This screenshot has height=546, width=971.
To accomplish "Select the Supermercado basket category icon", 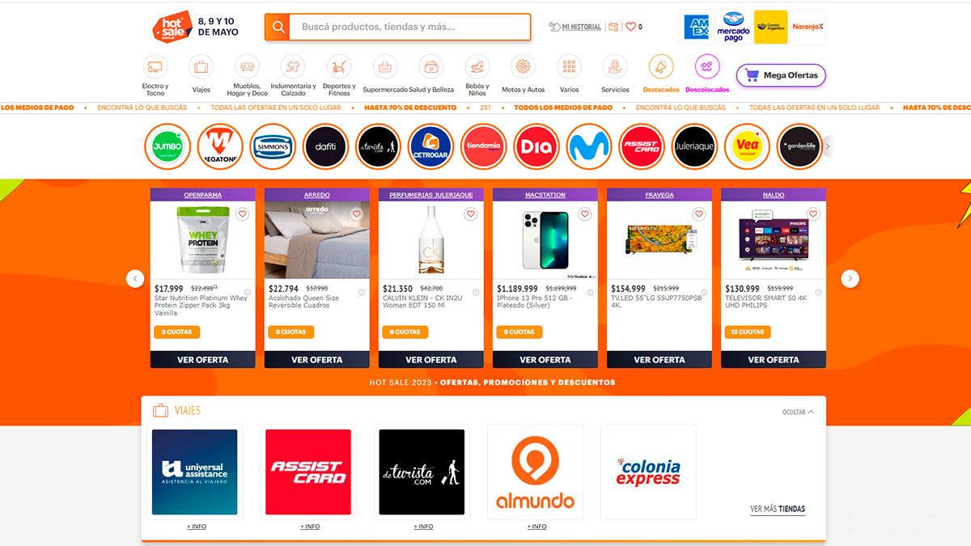I will pos(385,66).
